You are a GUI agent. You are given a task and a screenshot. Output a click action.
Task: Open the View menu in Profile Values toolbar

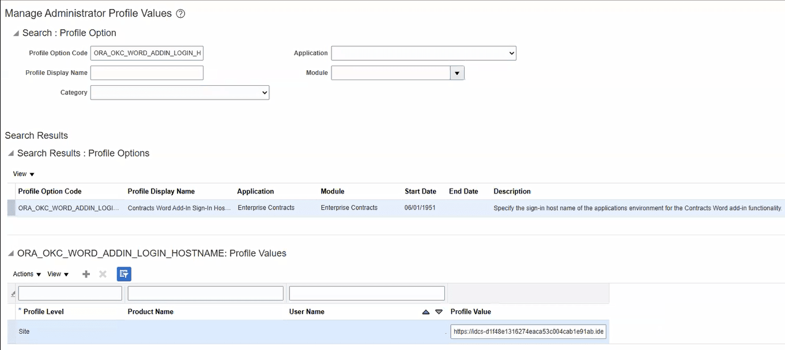point(58,274)
